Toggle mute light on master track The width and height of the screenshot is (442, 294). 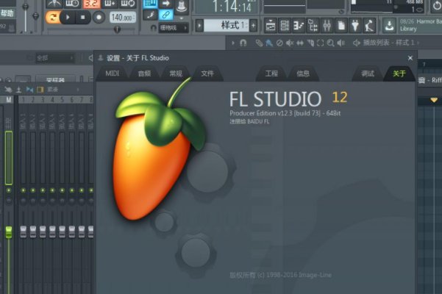(9, 190)
